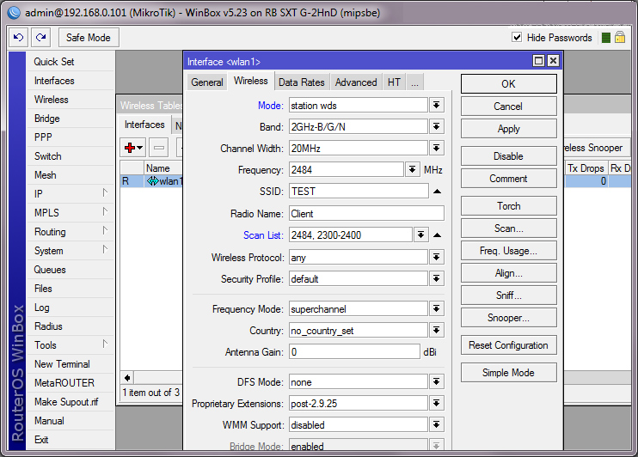Open the Mode dropdown

coord(436,106)
